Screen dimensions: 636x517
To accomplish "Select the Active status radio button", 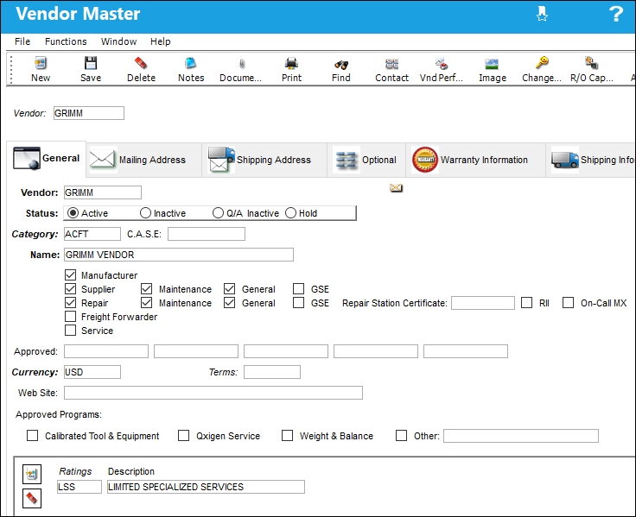I will (x=73, y=212).
